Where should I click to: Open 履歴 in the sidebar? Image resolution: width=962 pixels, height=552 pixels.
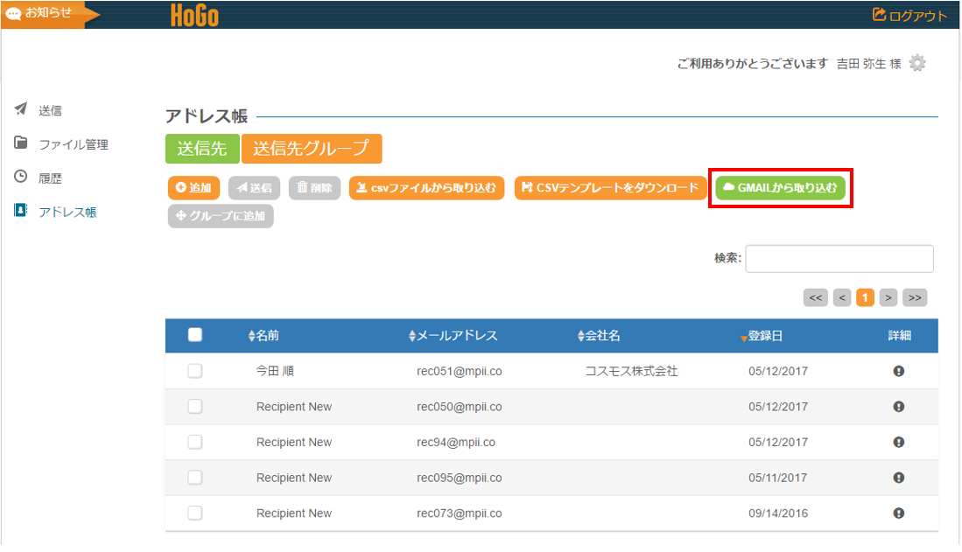pos(50,178)
